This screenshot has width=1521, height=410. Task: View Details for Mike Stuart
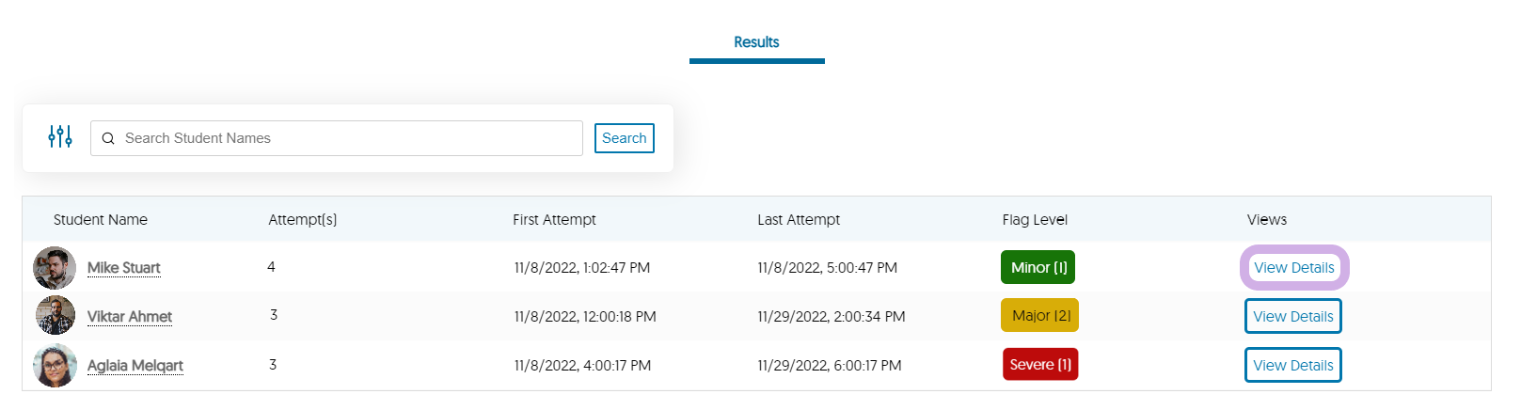1294,268
